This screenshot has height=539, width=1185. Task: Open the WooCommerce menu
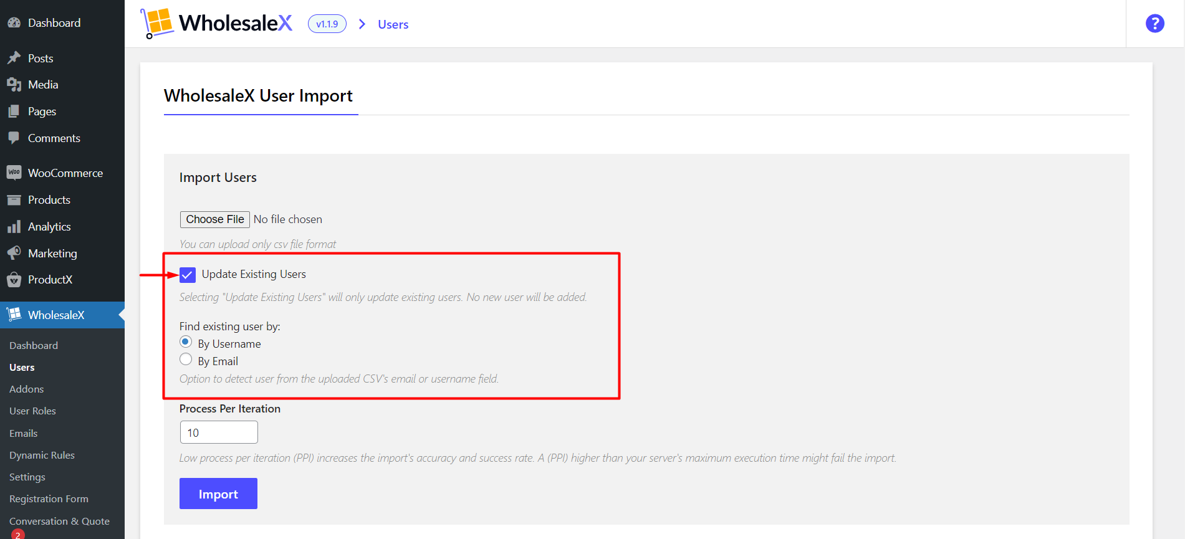click(x=62, y=173)
